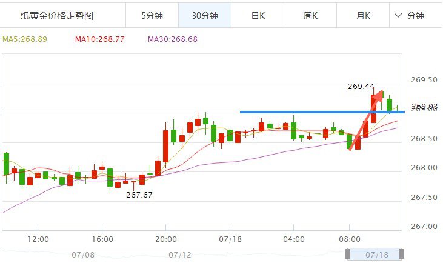The image size is (443, 266).
Task: Click the 267.67 low price label
Action: pos(139,195)
